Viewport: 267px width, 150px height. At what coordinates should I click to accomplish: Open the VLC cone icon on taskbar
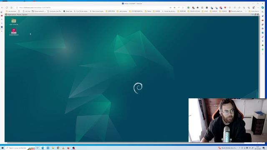(63, 148)
